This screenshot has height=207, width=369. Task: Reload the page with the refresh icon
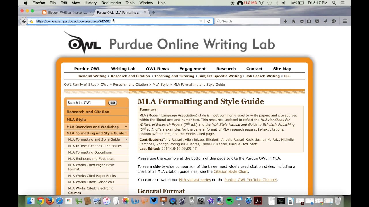click(x=209, y=21)
